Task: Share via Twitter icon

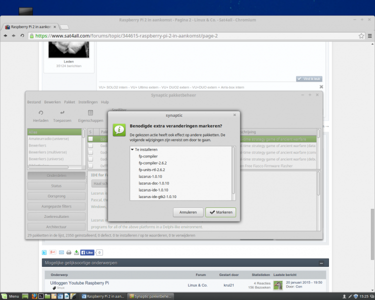Action: click(x=44, y=252)
